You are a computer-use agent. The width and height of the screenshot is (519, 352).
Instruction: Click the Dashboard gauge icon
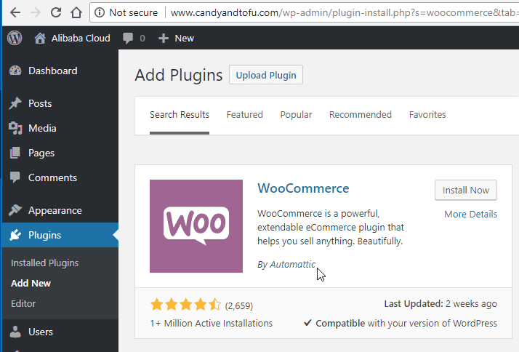point(15,71)
